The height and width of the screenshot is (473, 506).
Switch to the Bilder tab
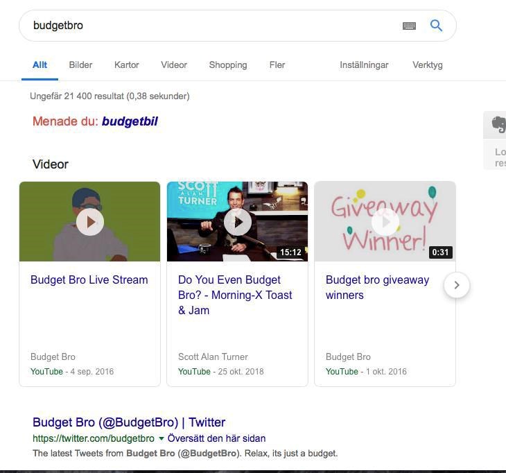click(x=80, y=64)
